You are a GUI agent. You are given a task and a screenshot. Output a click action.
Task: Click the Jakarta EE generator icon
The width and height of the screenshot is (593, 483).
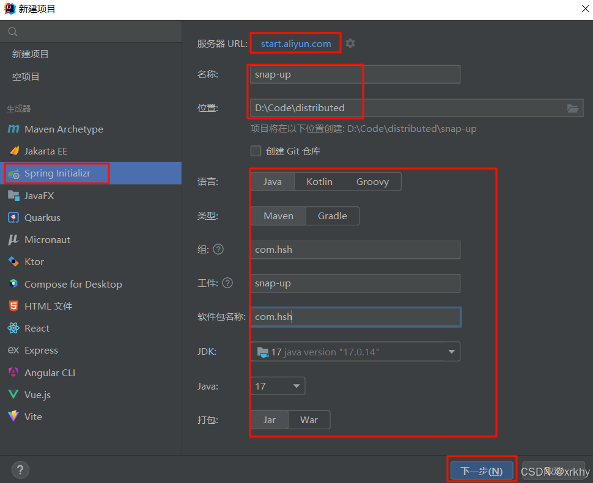pyautogui.click(x=13, y=151)
